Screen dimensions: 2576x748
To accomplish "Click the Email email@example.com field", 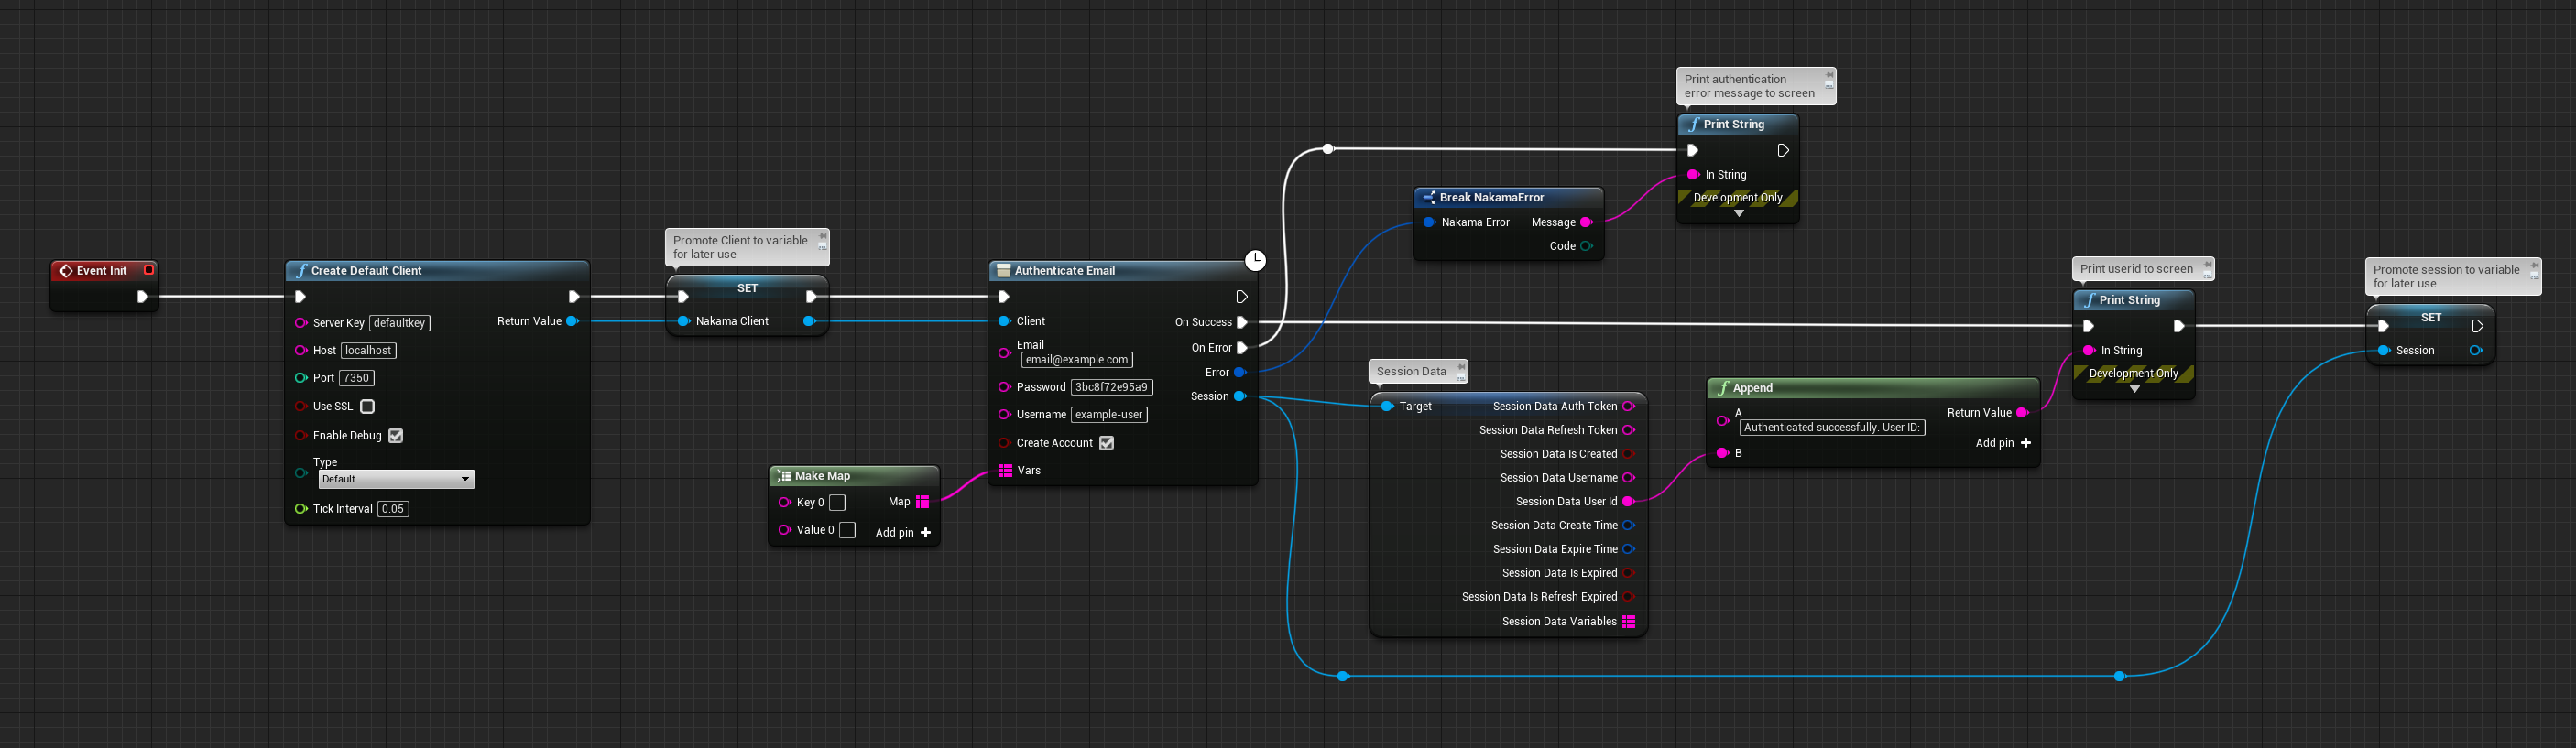I will coord(1077,360).
